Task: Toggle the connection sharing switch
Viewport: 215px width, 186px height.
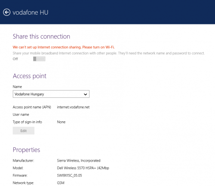Action: coord(39,59)
